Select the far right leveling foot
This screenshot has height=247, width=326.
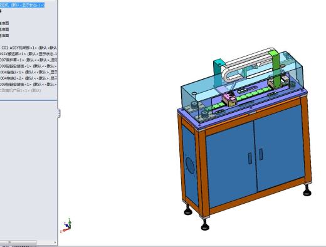307,190
